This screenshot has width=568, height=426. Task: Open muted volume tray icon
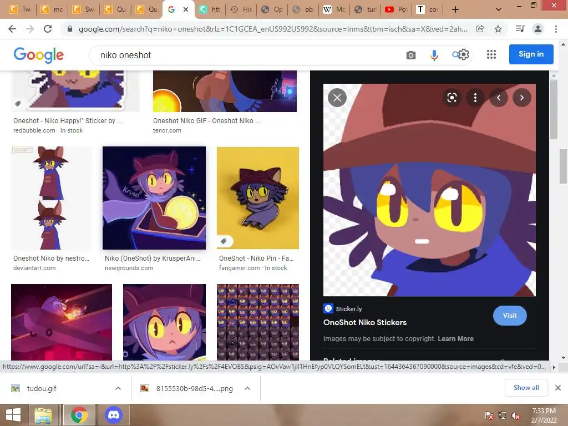pos(516,415)
